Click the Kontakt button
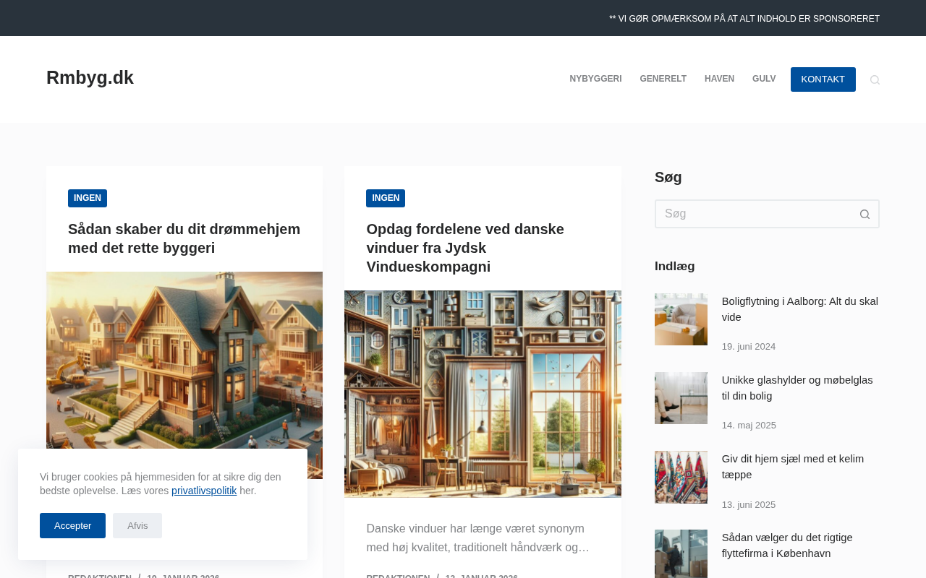Screen dimensions: 926x578 coord(823,79)
